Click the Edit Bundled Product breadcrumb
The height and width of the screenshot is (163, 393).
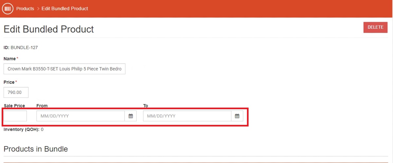[65, 9]
